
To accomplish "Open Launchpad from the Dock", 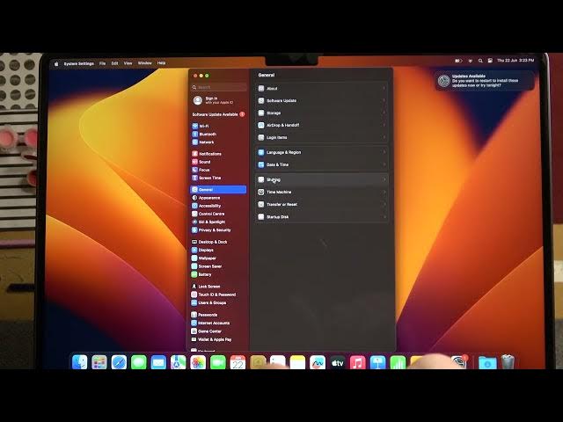I will click(x=99, y=362).
